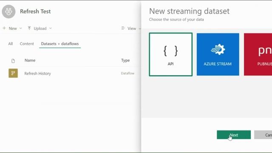Viewport: 272px width, 153px height.
Task: Click the Refresh Test workspace title
Action: point(35,11)
